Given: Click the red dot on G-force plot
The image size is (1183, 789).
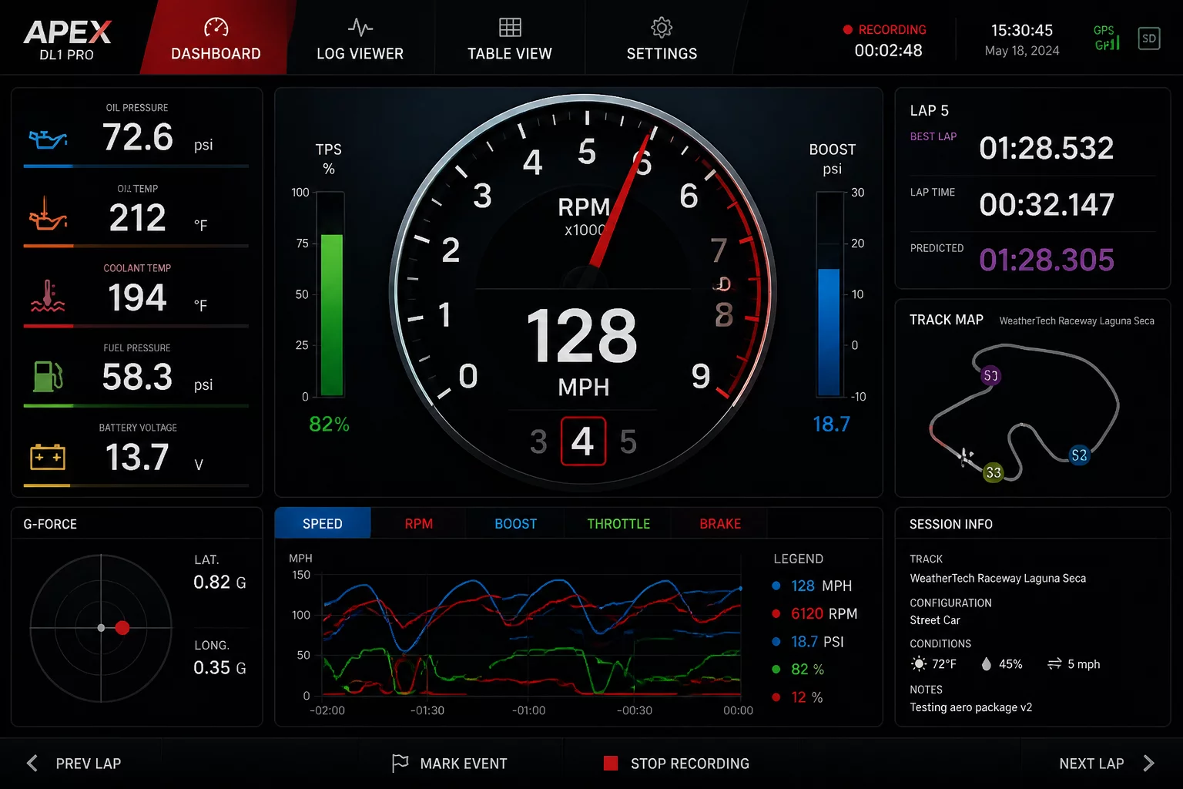Looking at the screenshot, I should 122,628.
